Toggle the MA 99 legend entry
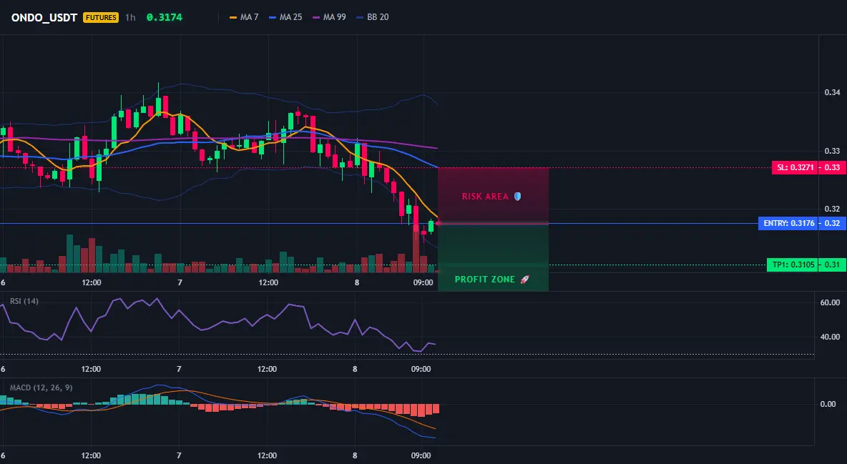Viewport: 847px width, 464px height. point(329,17)
